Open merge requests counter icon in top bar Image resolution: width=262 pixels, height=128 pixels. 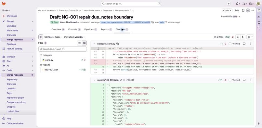244,4
